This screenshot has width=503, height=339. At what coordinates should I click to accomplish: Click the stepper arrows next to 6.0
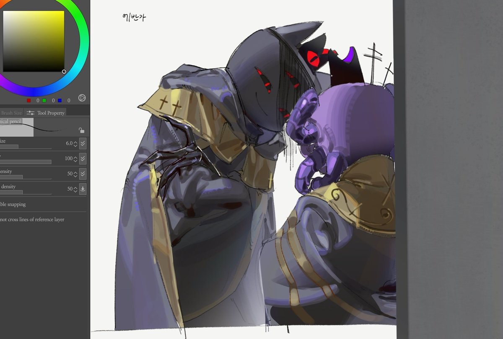(75, 144)
